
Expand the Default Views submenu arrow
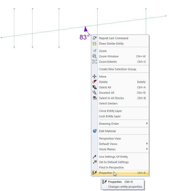pos(147,143)
